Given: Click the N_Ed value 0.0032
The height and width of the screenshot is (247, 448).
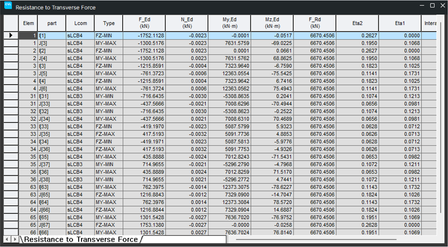Looking at the screenshot, I should pos(186,149).
